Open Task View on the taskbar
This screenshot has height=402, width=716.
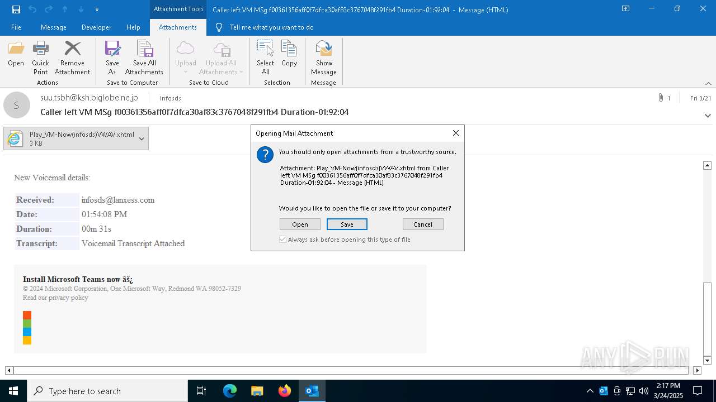click(201, 391)
